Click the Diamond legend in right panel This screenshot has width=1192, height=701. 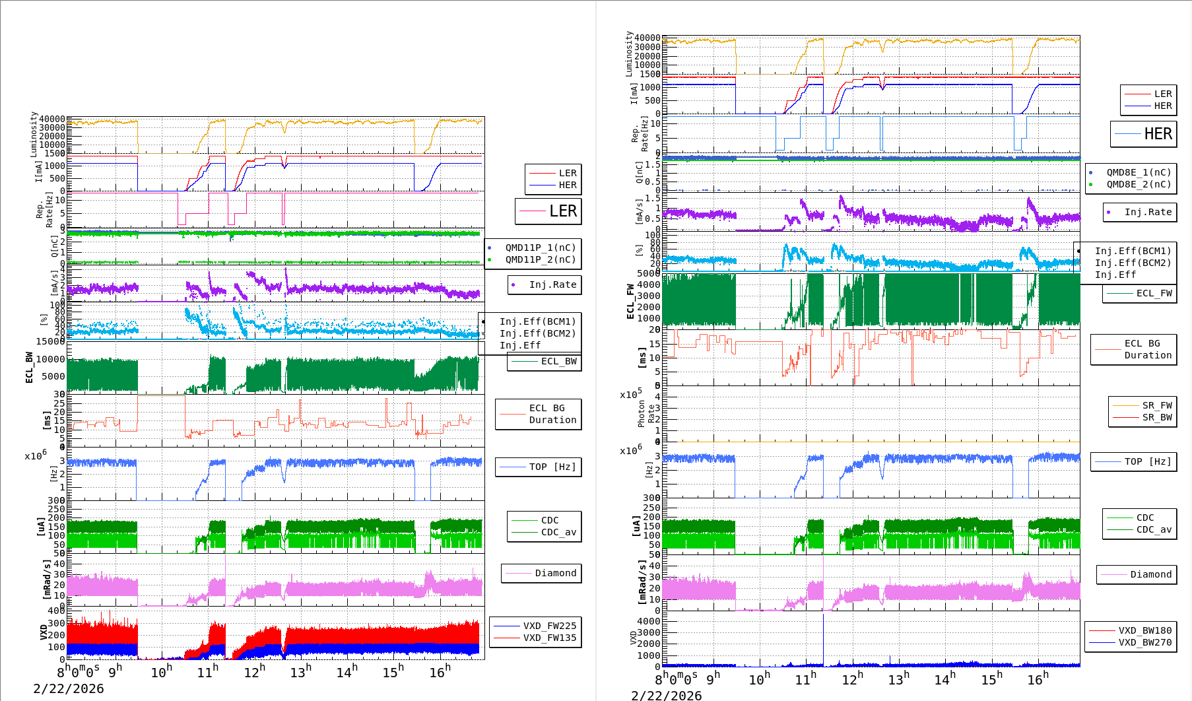click(1137, 575)
